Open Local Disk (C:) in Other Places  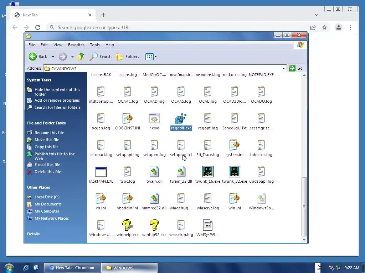click(x=47, y=197)
